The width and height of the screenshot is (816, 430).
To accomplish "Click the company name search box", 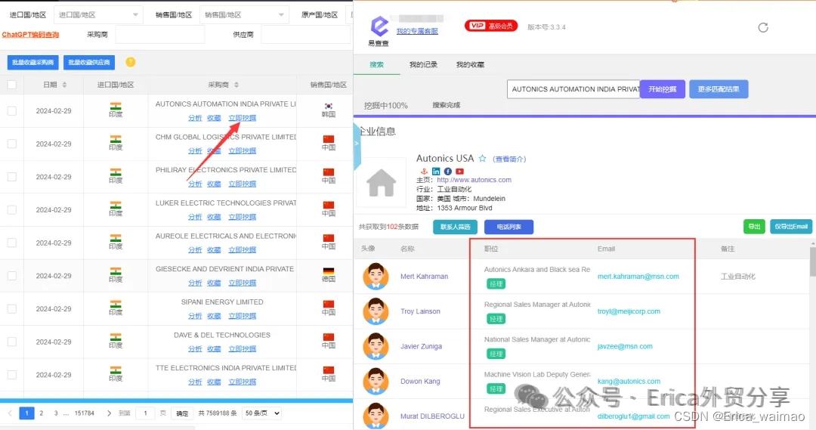I will point(573,89).
